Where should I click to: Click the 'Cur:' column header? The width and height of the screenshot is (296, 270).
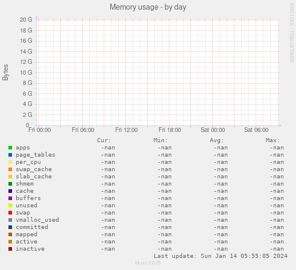(104, 140)
